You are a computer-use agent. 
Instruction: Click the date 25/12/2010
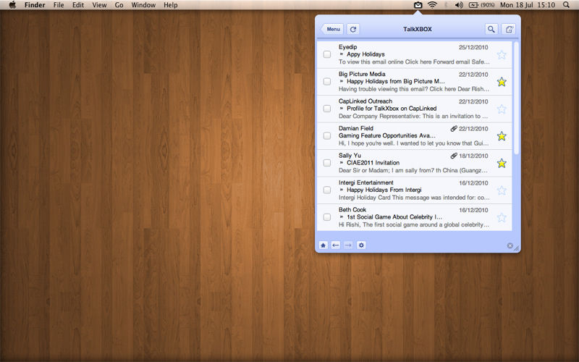pos(473,47)
